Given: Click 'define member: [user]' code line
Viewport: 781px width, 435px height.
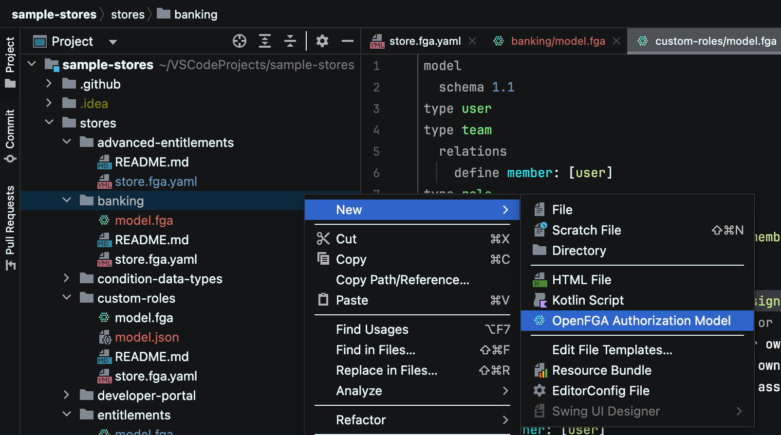Looking at the screenshot, I should coord(533,173).
